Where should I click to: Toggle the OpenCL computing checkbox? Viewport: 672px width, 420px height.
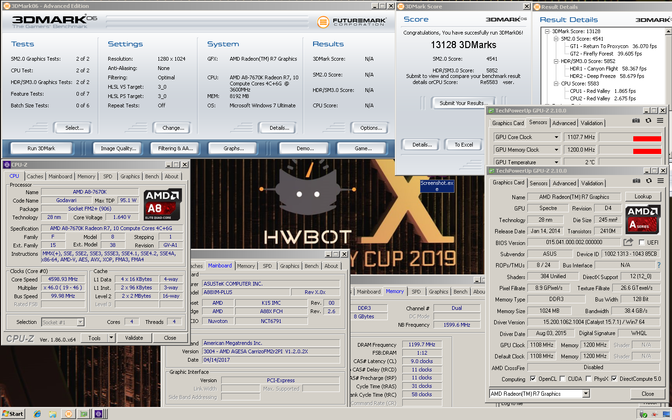point(532,378)
